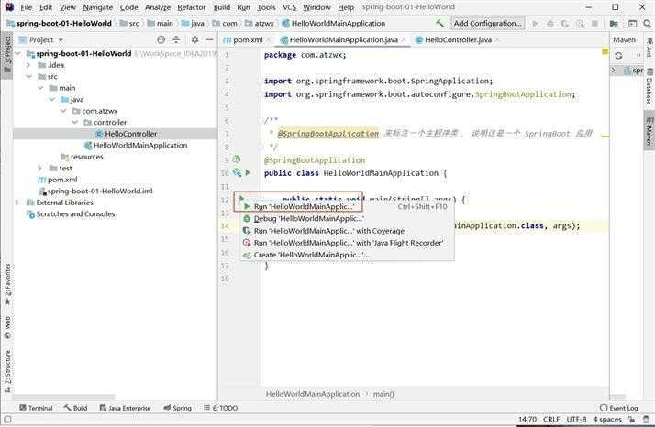Viewport: 655px width, 427px height.
Task: Click the Search Everywhere magnifier icon
Action: 647,24
